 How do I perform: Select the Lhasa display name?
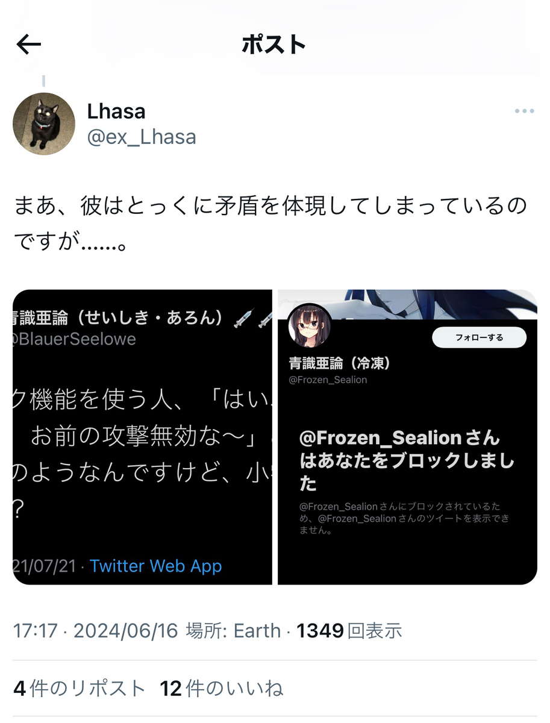(116, 111)
